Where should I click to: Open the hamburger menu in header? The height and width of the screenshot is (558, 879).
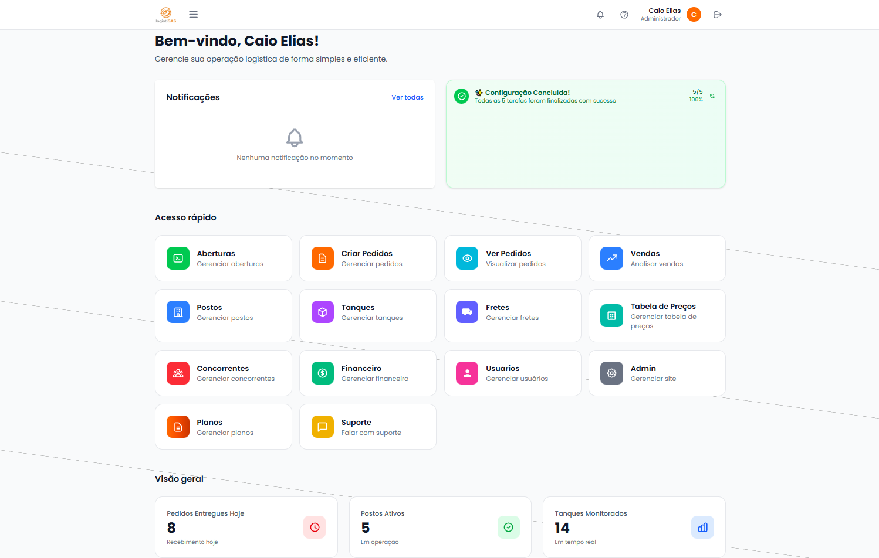point(193,15)
